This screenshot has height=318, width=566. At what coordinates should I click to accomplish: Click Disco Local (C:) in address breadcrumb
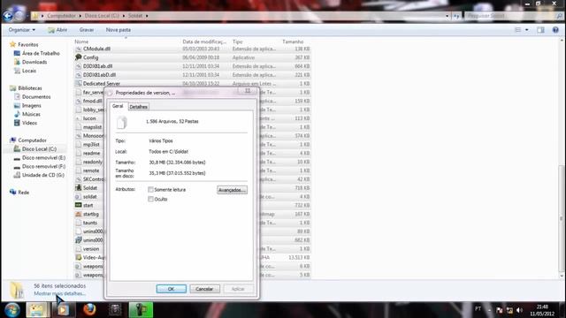click(102, 16)
